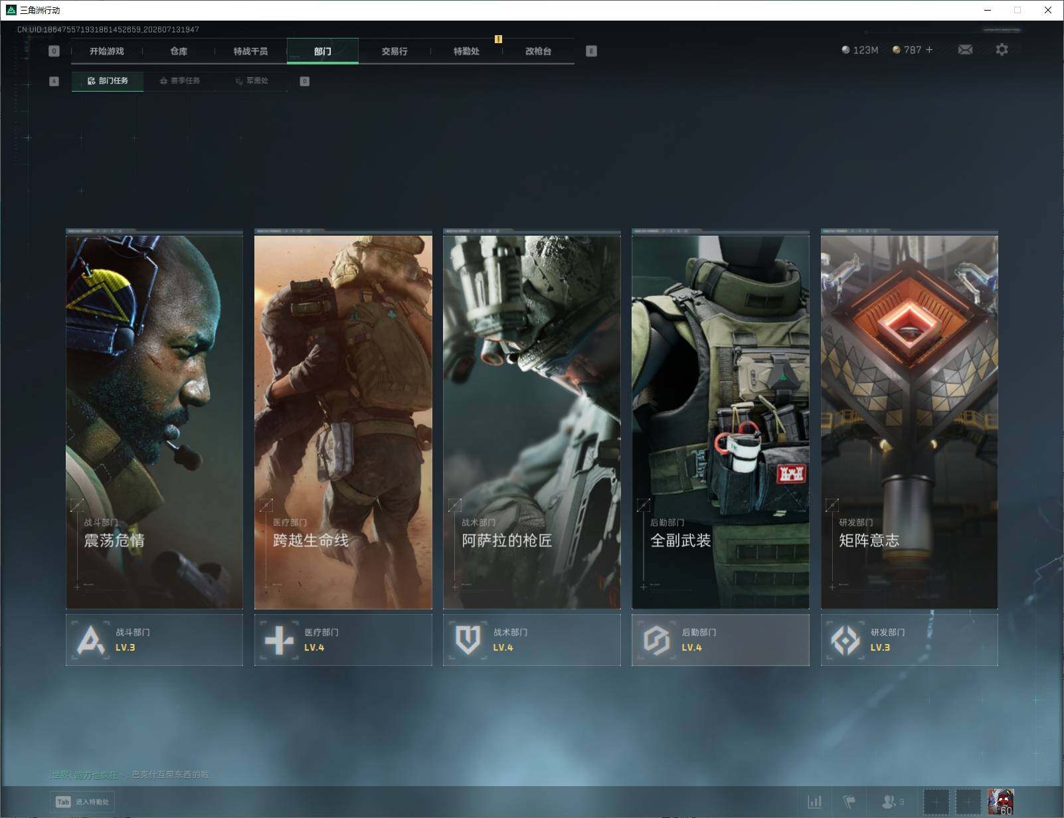
Task: Open the 阿萨拉的枪匠 tactical department card
Action: [531, 420]
